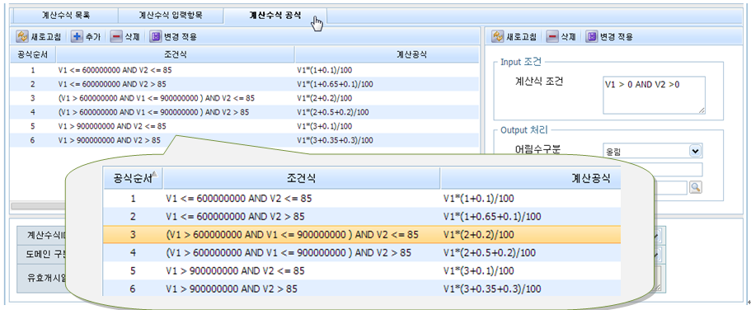Click formula V1*(3+0.1)/100 in main grid
The height and width of the screenshot is (310, 751).
(325, 126)
